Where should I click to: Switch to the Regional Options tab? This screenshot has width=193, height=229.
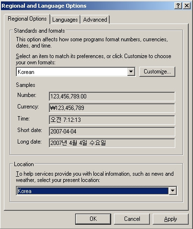click(x=27, y=19)
